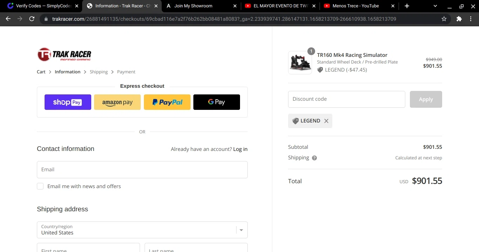The height and width of the screenshot is (252, 479).
Task: Reload the current page
Action: click(32, 19)
